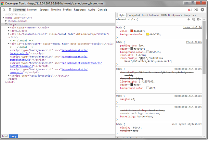The width and height of the screenshot is (209, 141).
Task: Click the Styles pane scrollbar thumb
Action: click(204, 47)
